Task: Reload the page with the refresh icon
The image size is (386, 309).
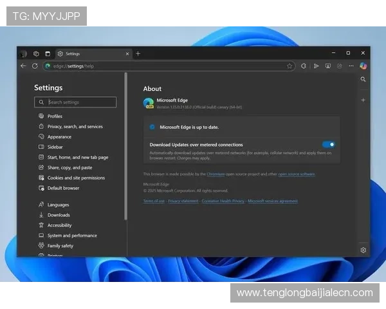Action: point(35,66)
